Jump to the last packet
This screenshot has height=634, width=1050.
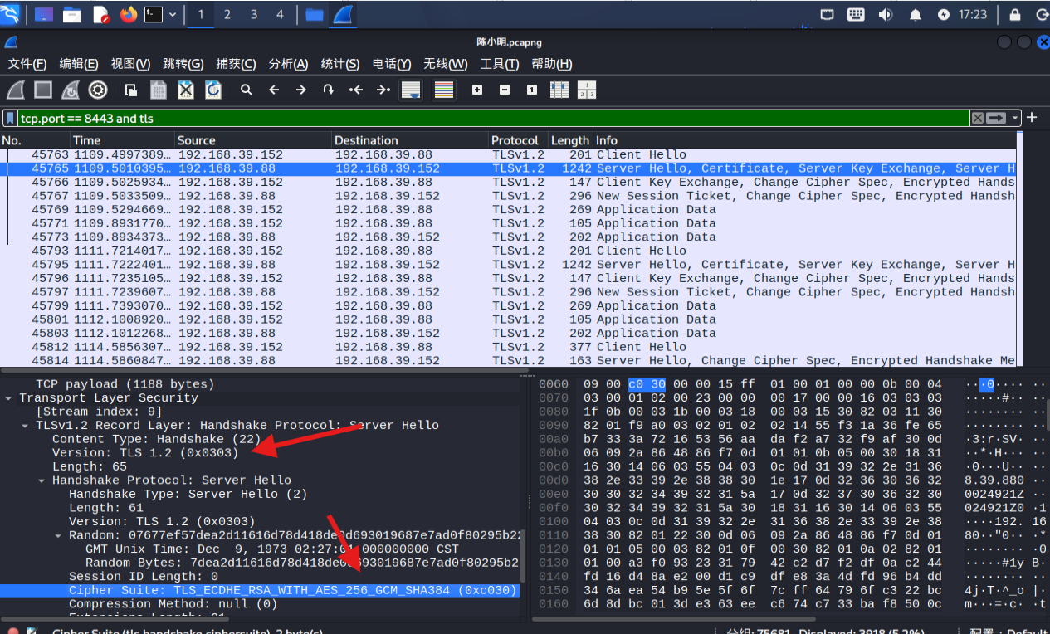pyautogui.click(x=383, y=90)
